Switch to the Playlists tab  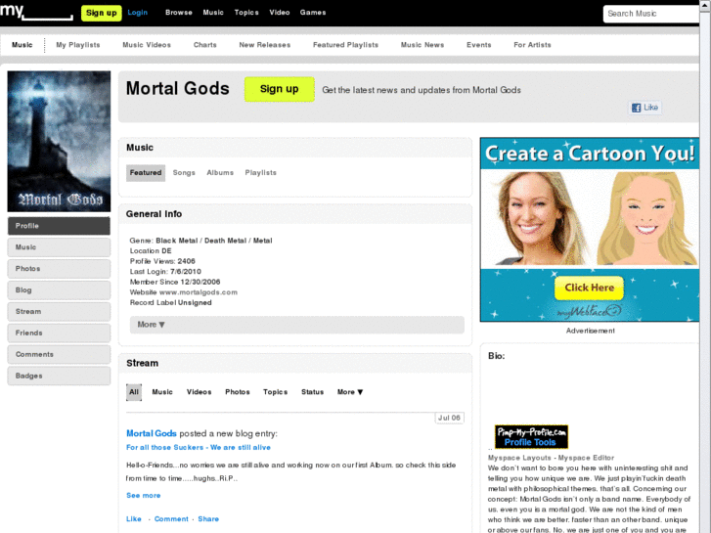point(261,173)
